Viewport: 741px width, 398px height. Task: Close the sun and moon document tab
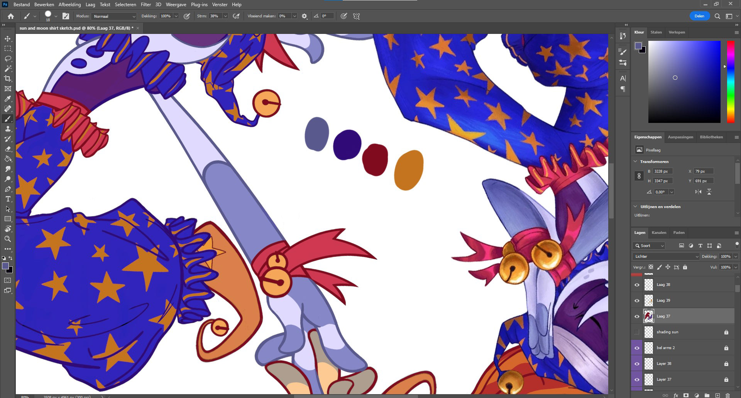click(138, 28)
